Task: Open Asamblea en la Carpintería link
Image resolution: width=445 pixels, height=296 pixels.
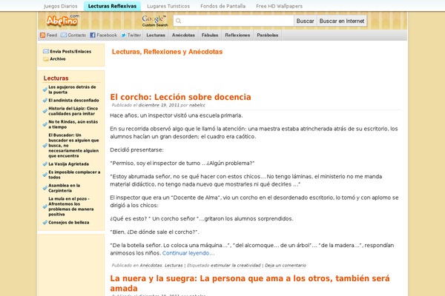Action: 64,188
